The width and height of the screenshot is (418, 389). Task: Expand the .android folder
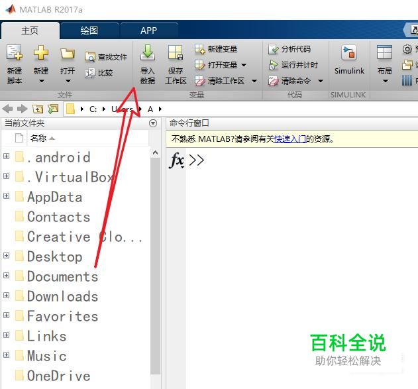[x=6, y=156]
